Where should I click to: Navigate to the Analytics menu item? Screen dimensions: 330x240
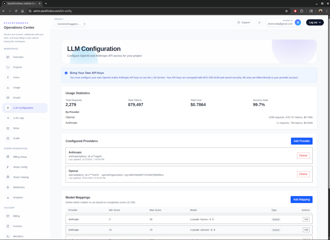point(18,198)
